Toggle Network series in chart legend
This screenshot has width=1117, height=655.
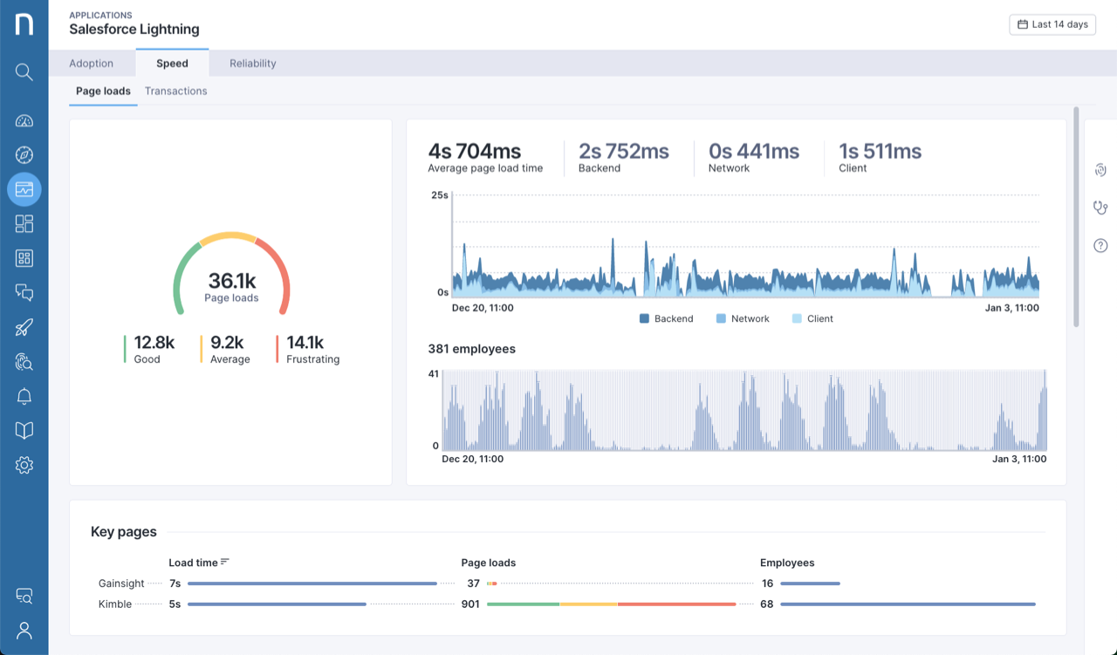743,319
